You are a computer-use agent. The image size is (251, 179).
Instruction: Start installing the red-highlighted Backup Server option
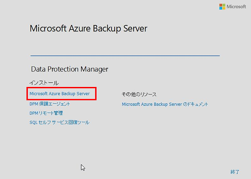coord(60,93)
